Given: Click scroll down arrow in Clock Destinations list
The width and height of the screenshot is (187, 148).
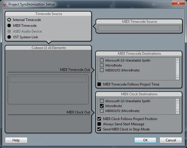Looking at the screenshot, I should pos(177,112).
